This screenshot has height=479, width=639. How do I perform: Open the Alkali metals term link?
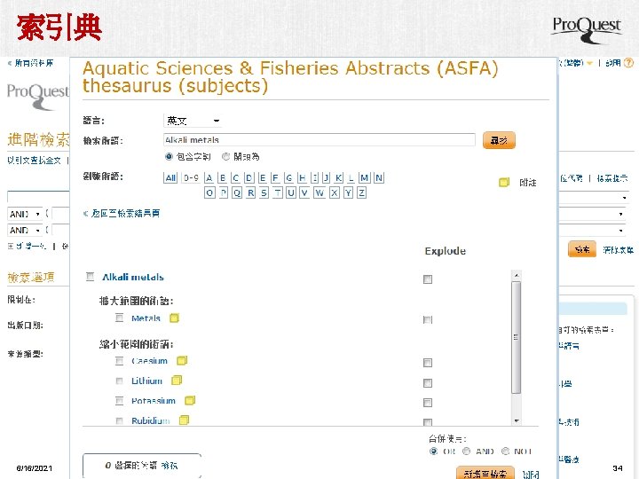133,277
